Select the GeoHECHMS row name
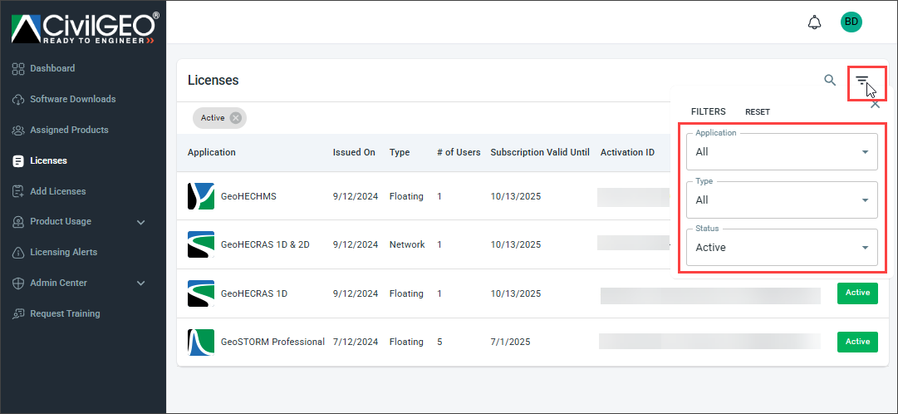The width and height of the screenshot is (898, 414). [x=248, y=196]
